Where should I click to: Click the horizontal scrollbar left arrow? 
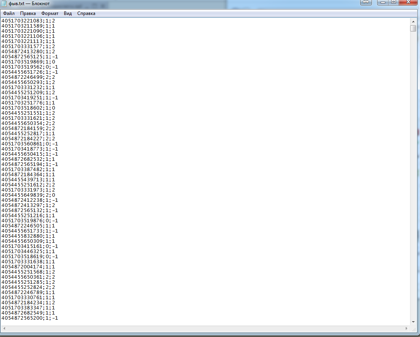(4, 328)
